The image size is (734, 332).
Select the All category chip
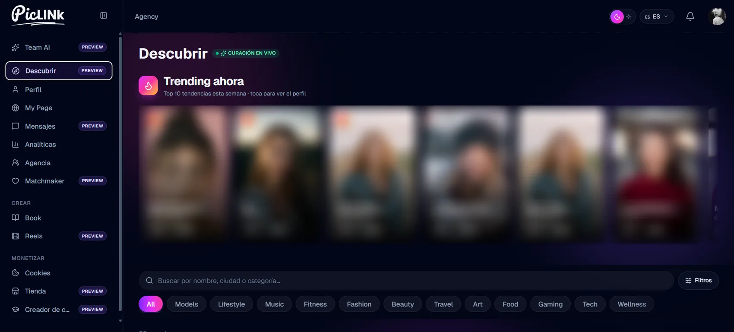coord(151,304)
